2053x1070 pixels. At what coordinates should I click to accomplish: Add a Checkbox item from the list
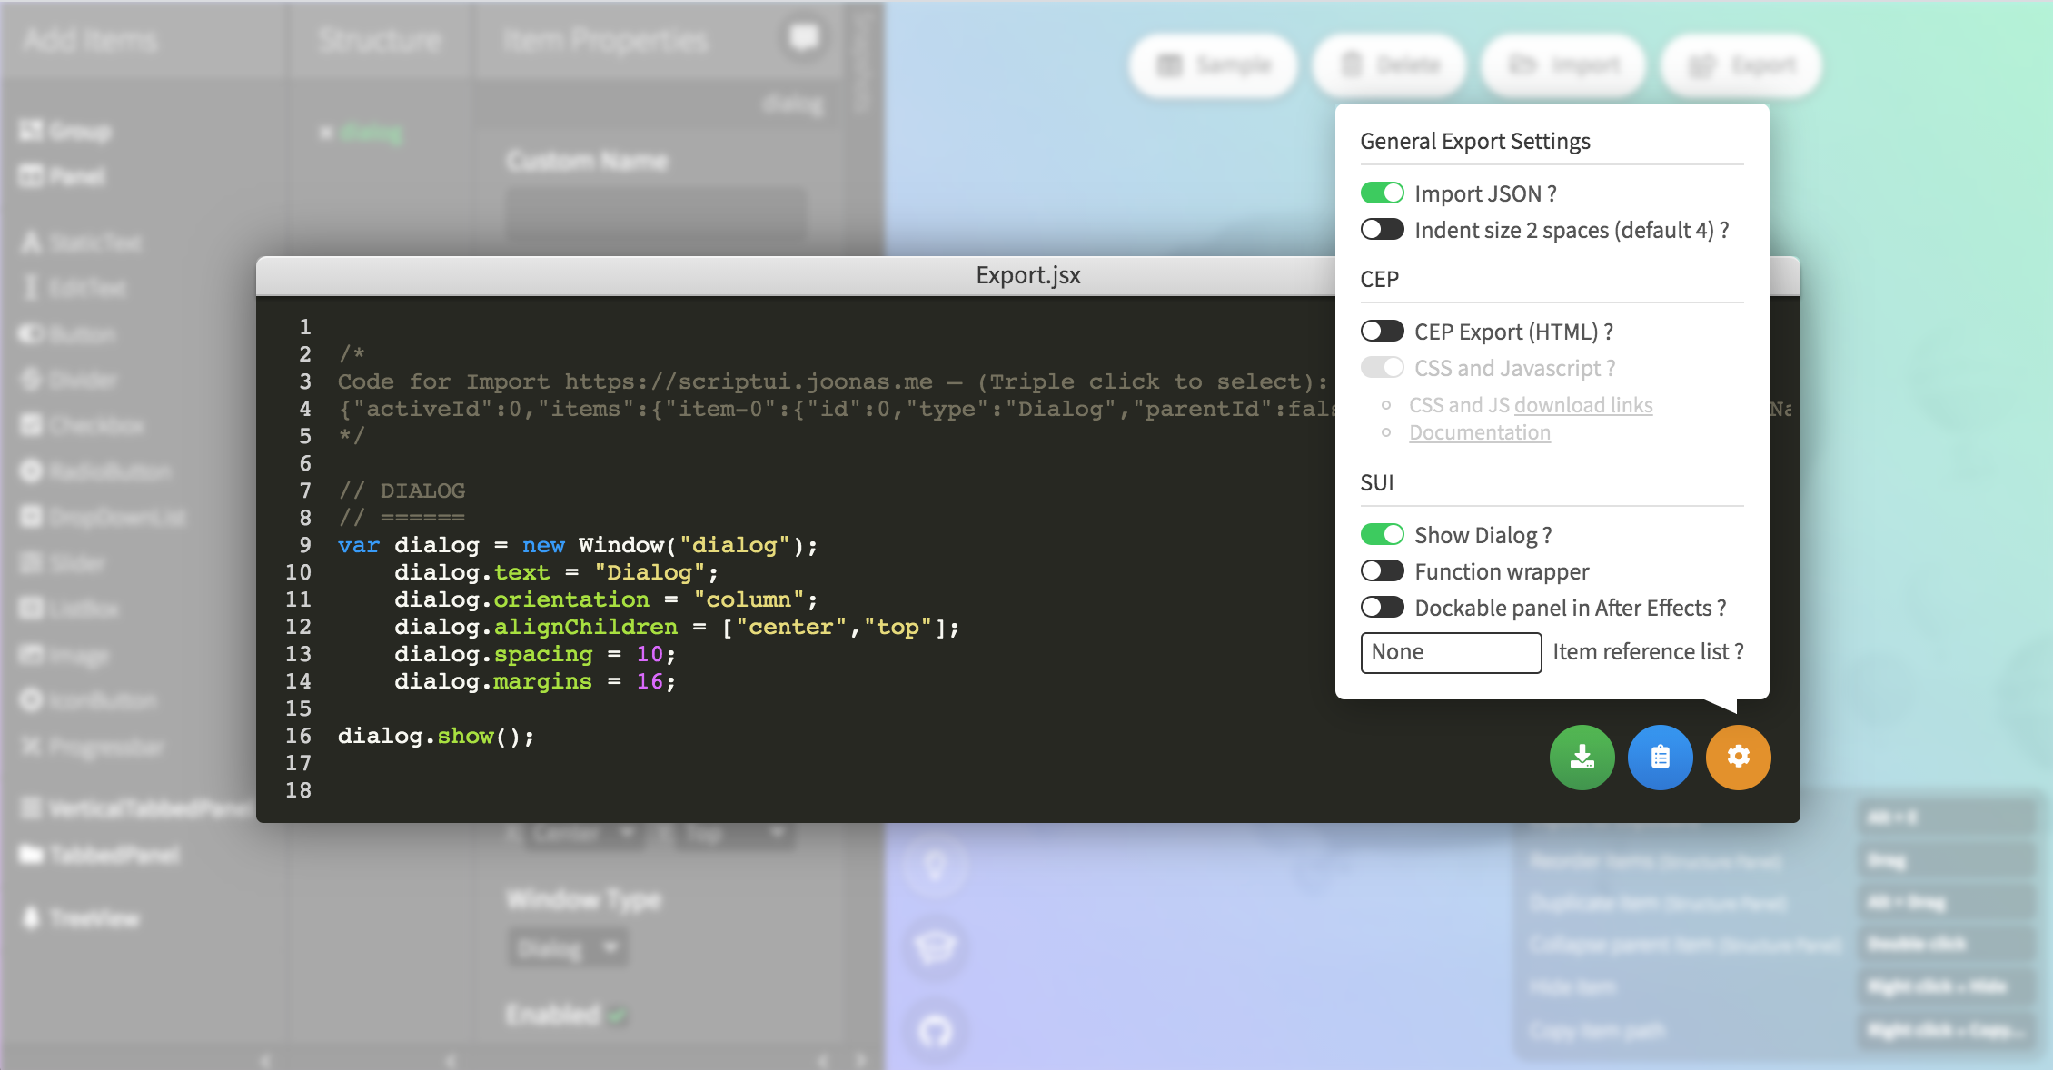point(82,425)
